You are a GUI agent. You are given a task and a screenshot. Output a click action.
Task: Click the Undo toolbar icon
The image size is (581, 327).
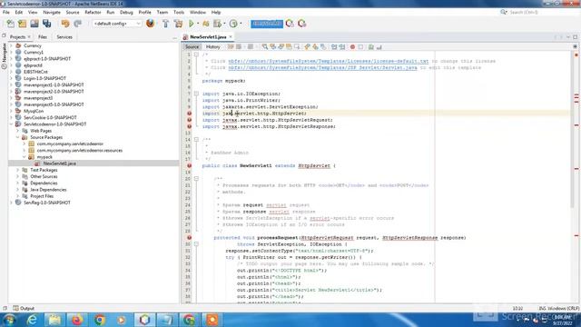tap(65, 24)
